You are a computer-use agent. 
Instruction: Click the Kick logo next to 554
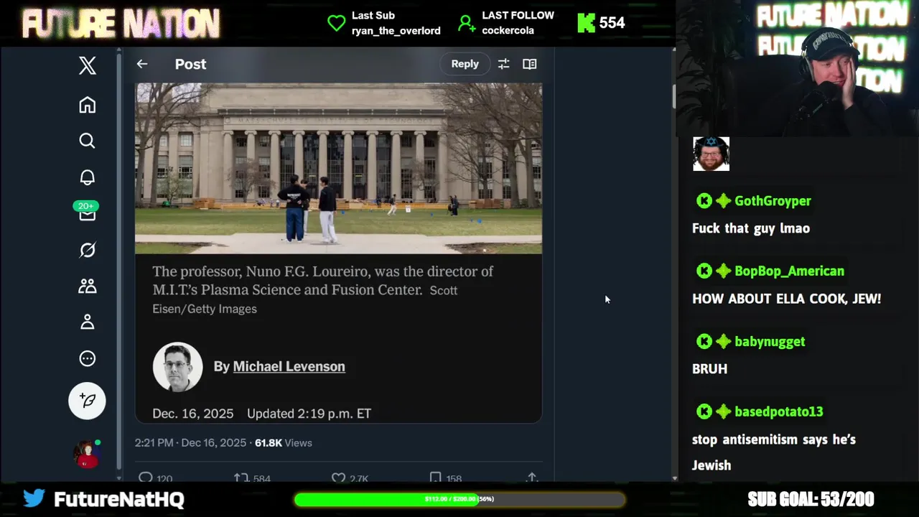(x=587, y=23)
